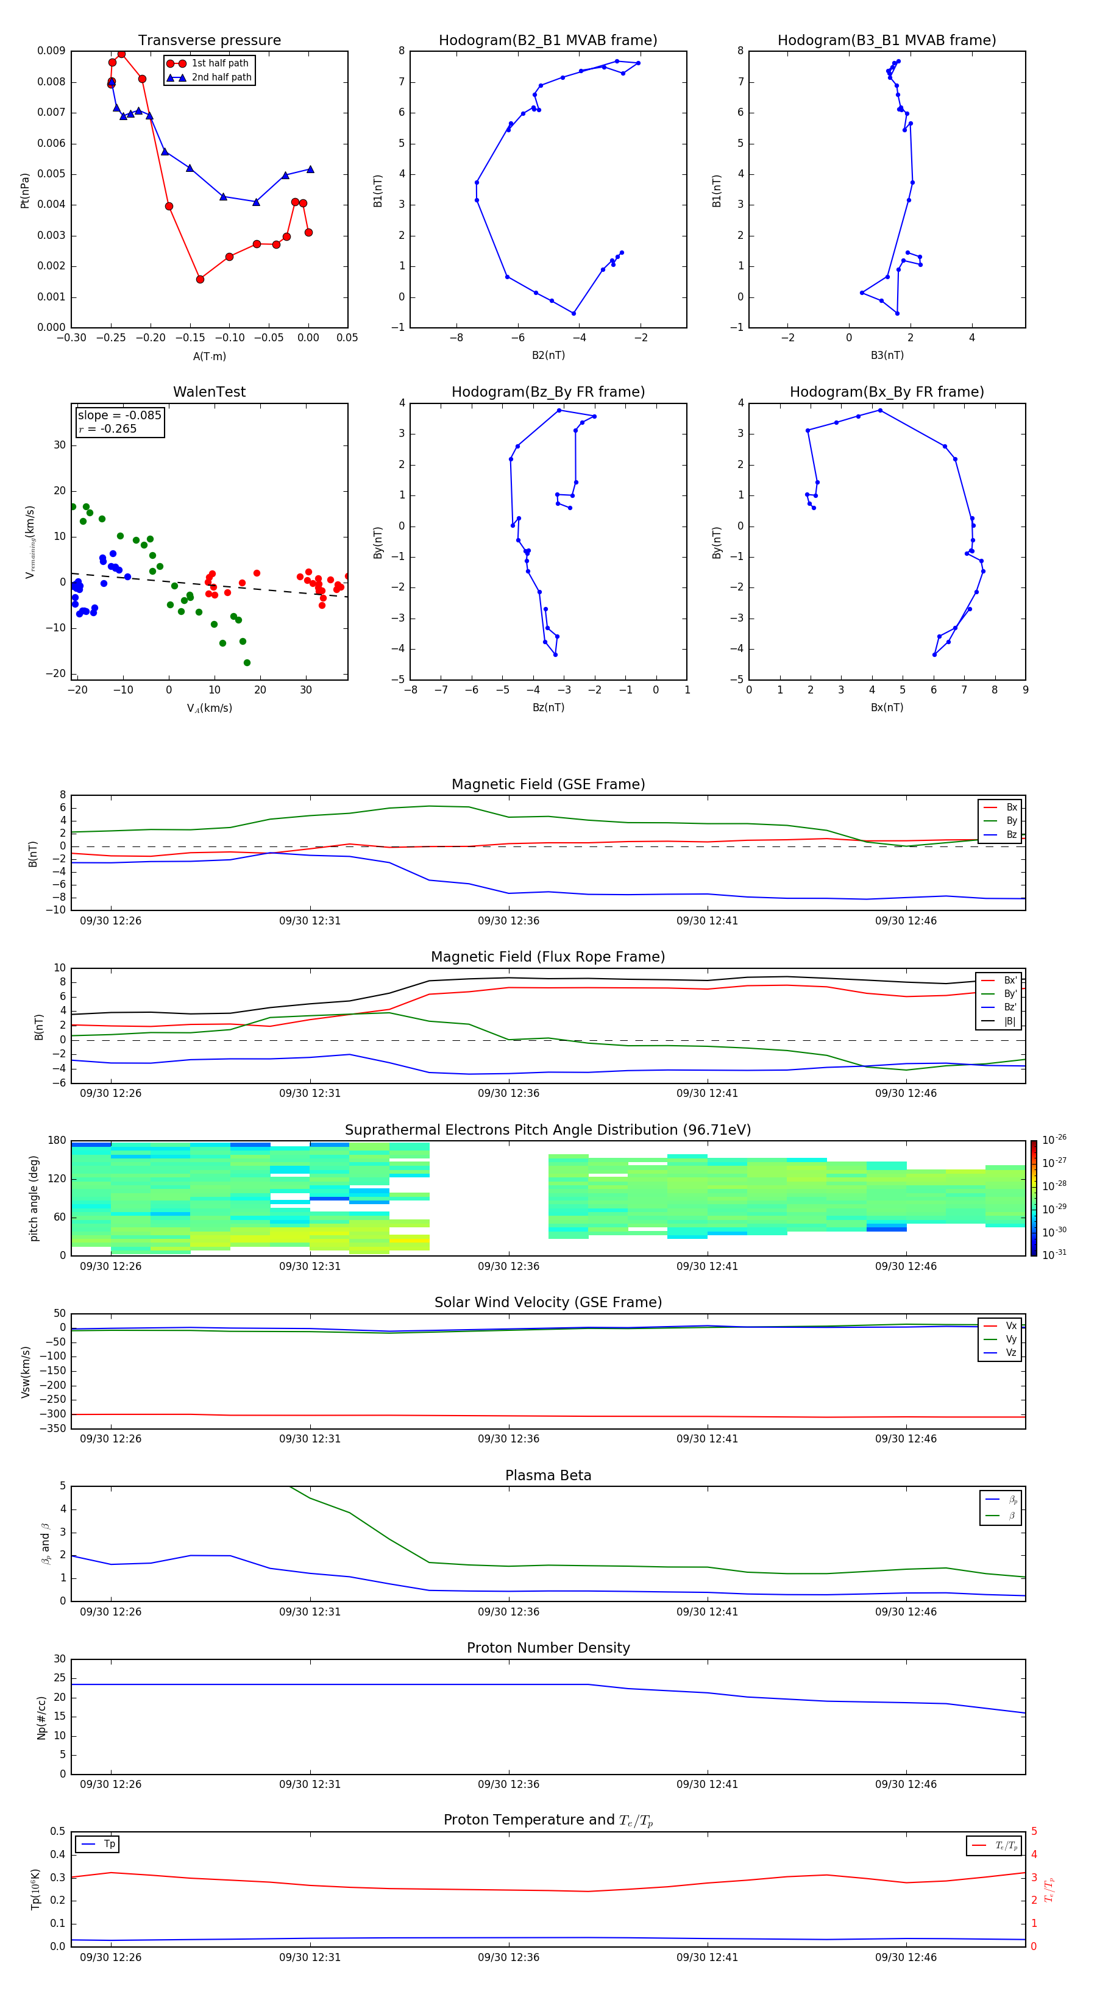
Task: Click the '10^-31' colorbar tick label
Action: point(1054,1255)
